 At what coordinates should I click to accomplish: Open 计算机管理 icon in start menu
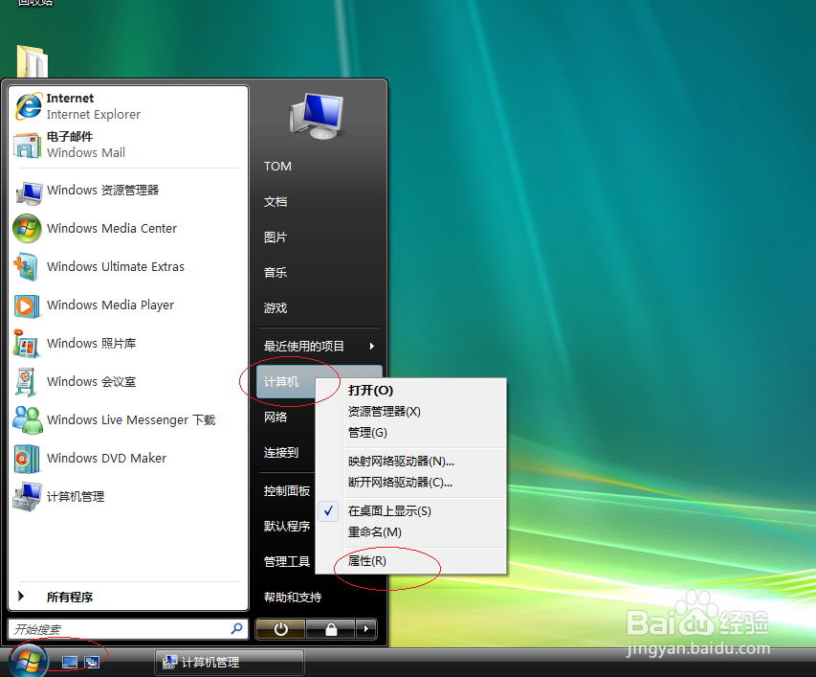click(27, 497)
